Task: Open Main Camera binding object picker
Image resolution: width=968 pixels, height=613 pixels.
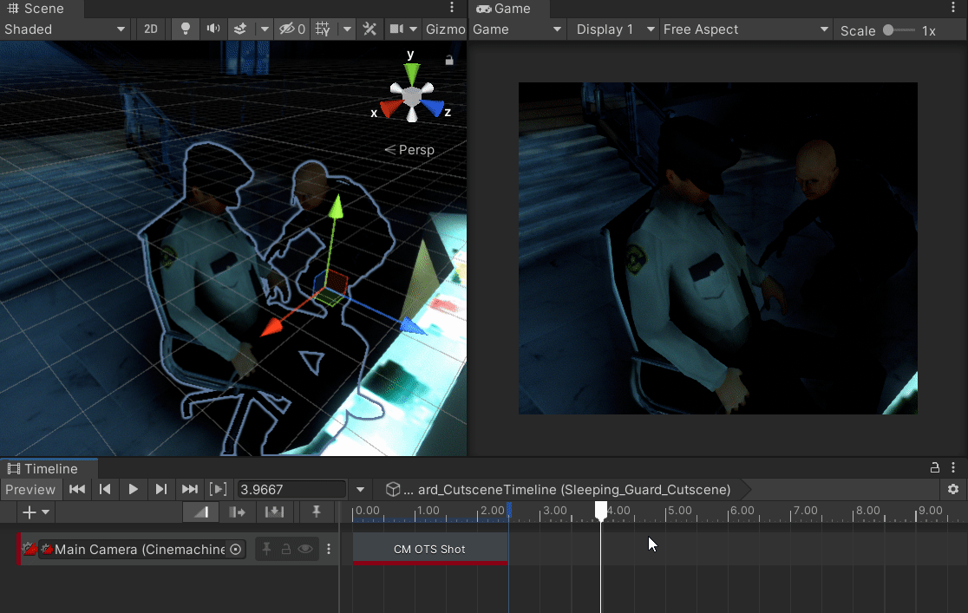Action: pyautogui.click(x=236, y=550)
